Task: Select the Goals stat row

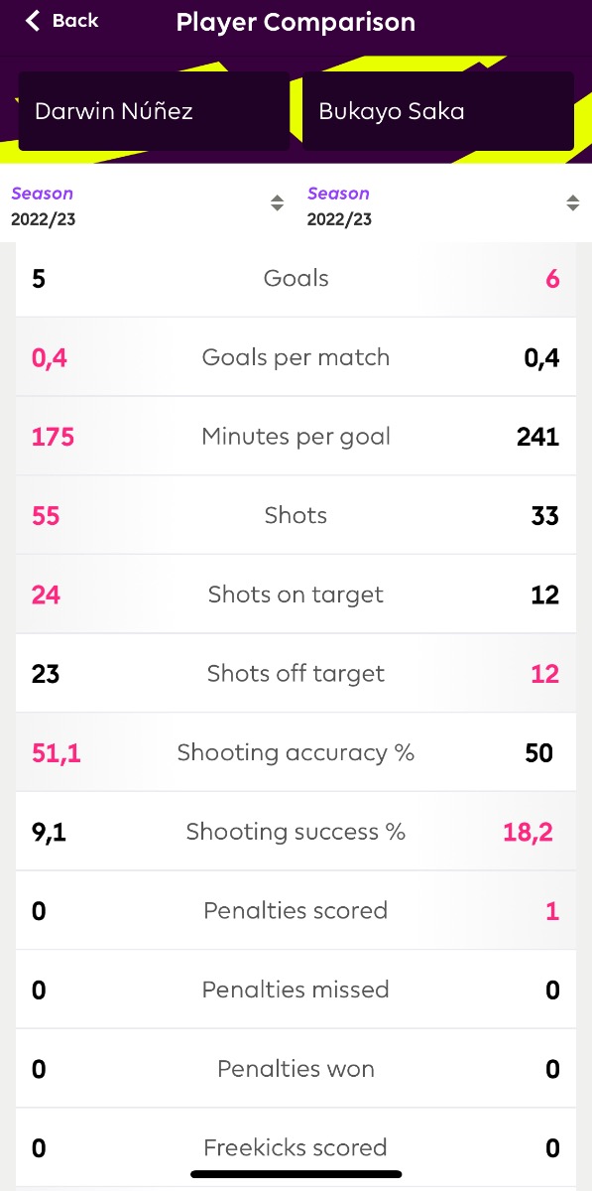Action: [296, 278]
